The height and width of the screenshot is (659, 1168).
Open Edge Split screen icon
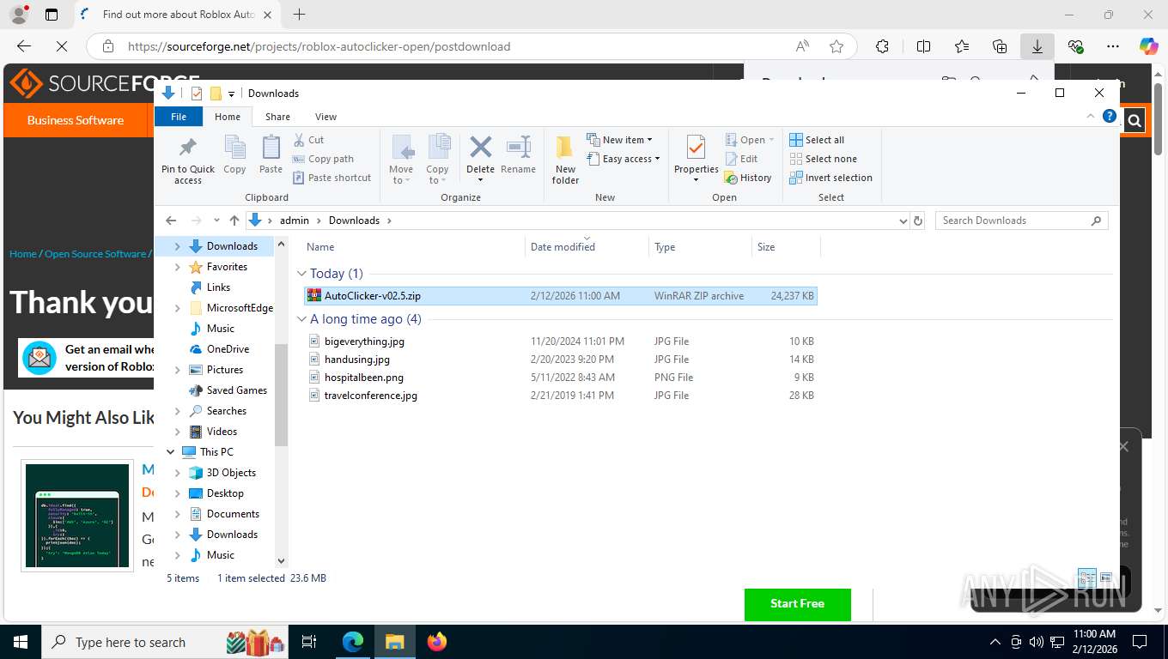tap(923, 46)
